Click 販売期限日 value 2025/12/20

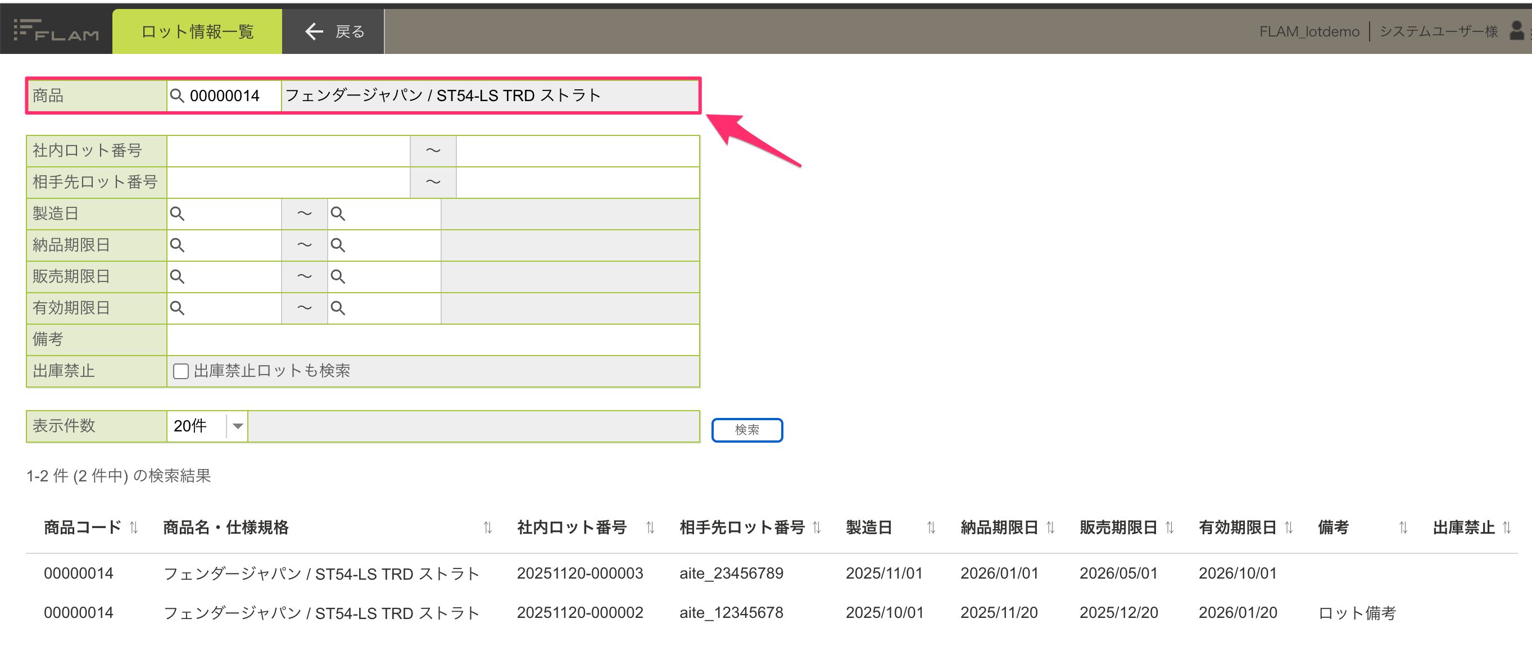pyautogui.click(x=1118, y=613)
